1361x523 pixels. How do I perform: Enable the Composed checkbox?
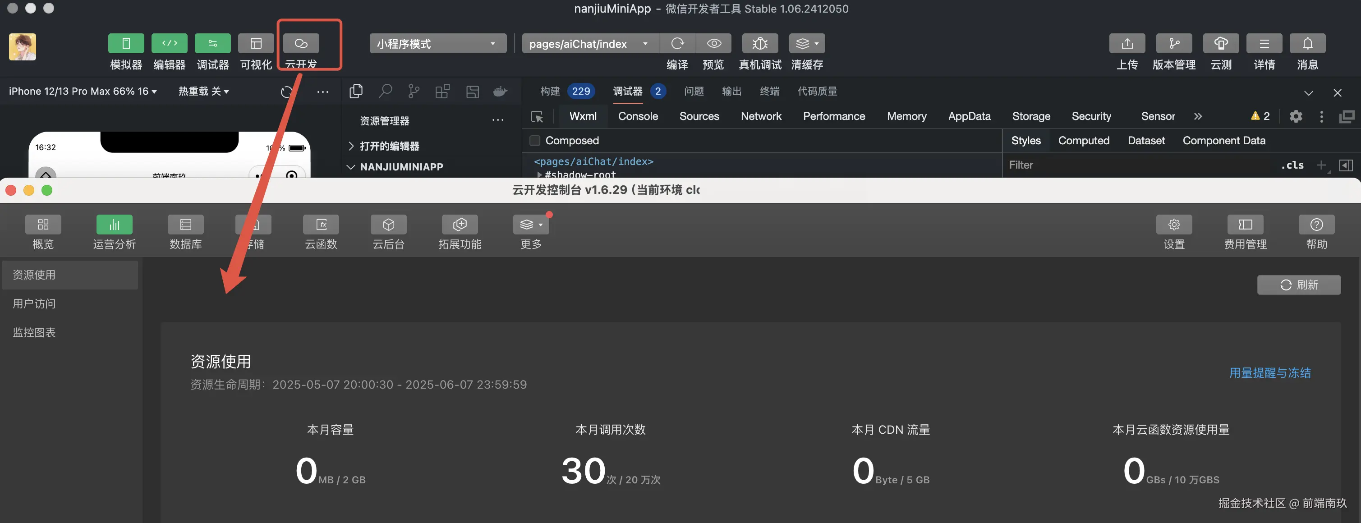(x=535, y=141)
